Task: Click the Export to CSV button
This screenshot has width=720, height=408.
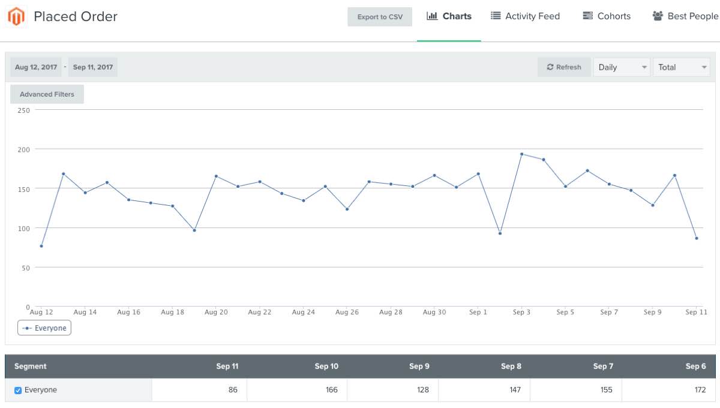Action: pyautogui.click(x=380, y=17)
